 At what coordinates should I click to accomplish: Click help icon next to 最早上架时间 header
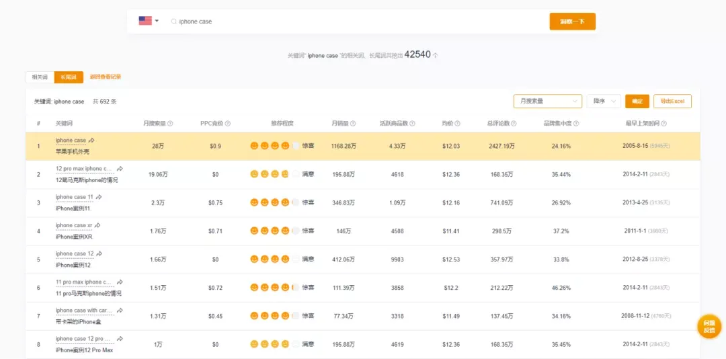coord(664,124)
